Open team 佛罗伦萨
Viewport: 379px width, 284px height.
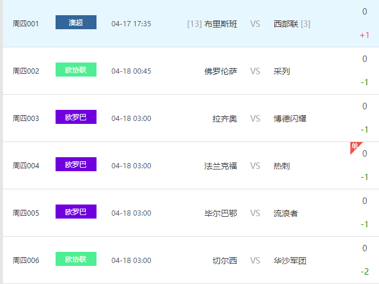coord(220,71)
